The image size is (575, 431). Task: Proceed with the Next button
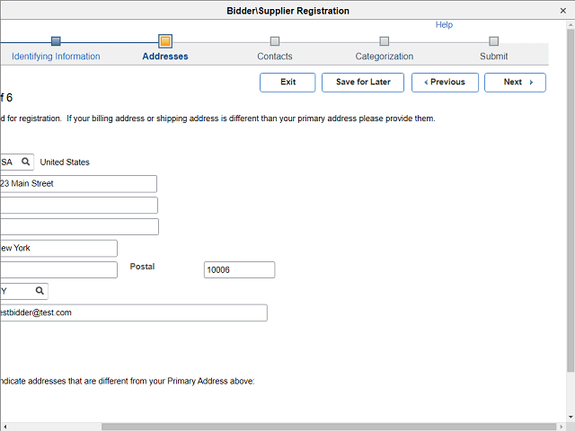tap(515, 82)
